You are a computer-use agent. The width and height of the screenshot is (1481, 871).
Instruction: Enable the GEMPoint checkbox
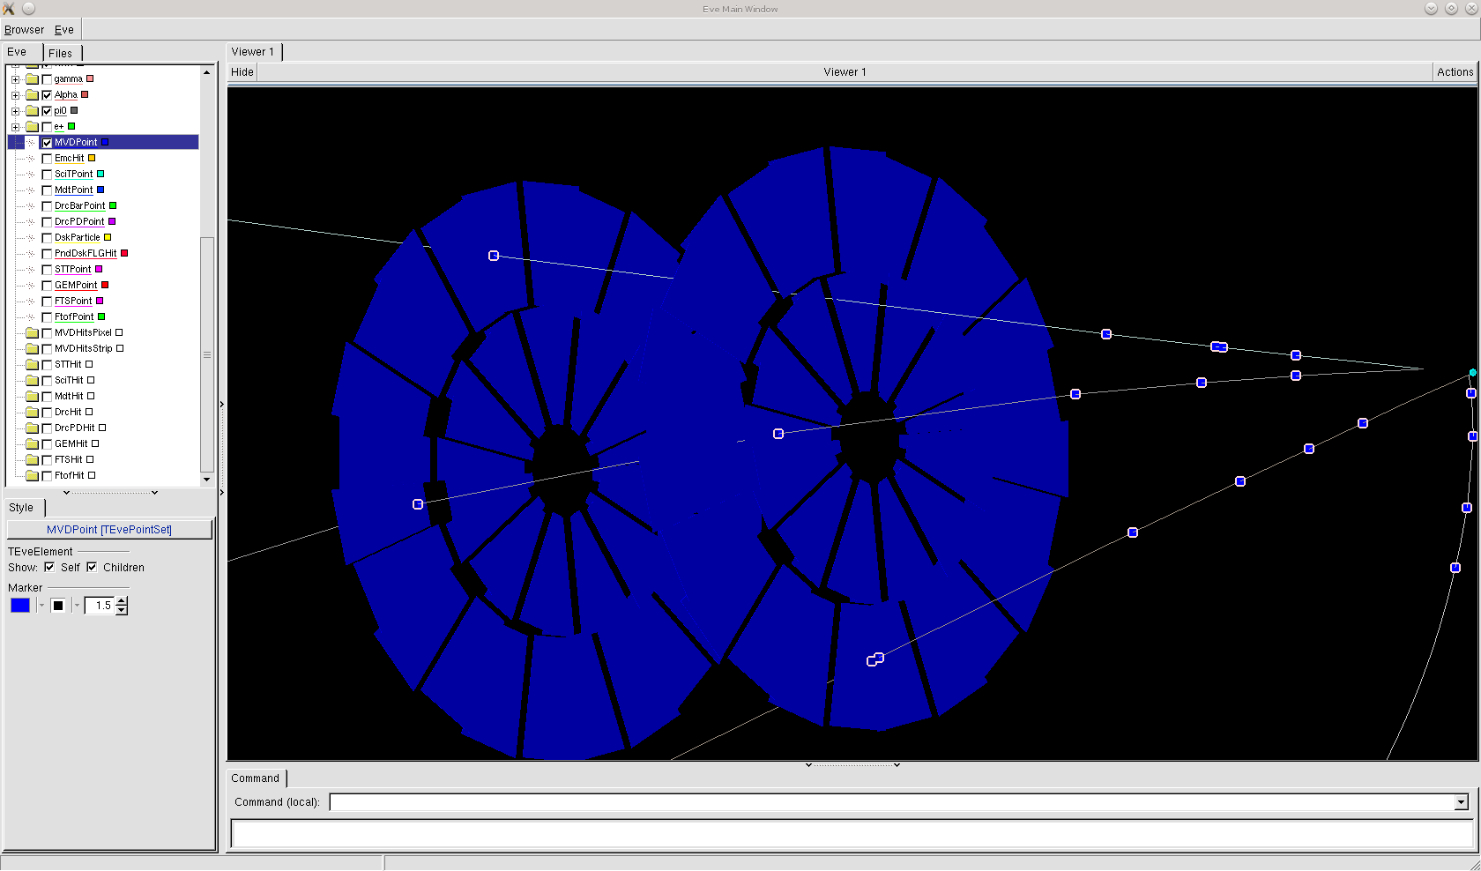click(48, 286)
